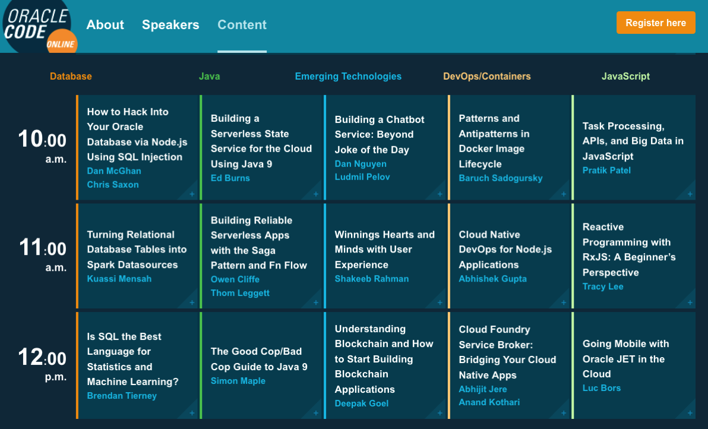This screenshot has height=429, width=708.
Task: Open speaker Owen Cliffe's profile
Action: coord(235,279)
